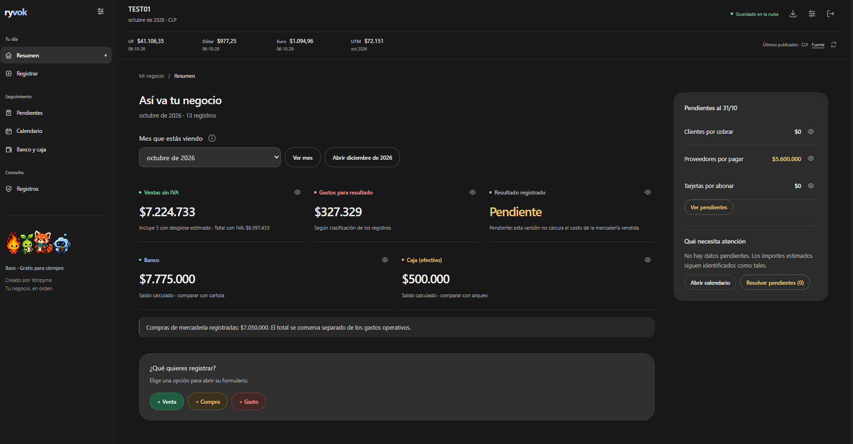Add a new sale with '+ Venta'
This screenshot has width=853, height=444.
167,401
